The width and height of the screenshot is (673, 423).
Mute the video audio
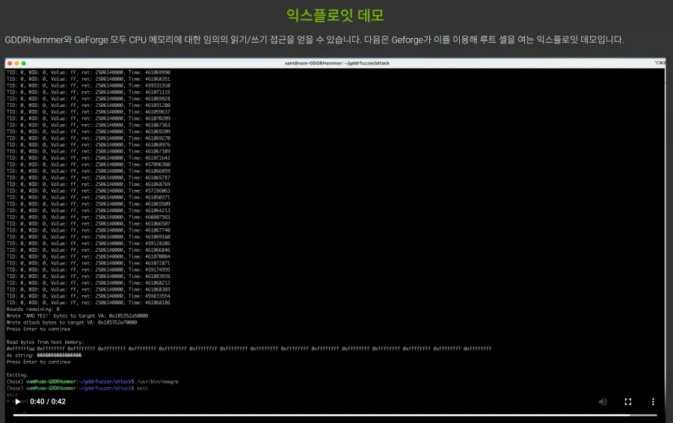point(603,401)
